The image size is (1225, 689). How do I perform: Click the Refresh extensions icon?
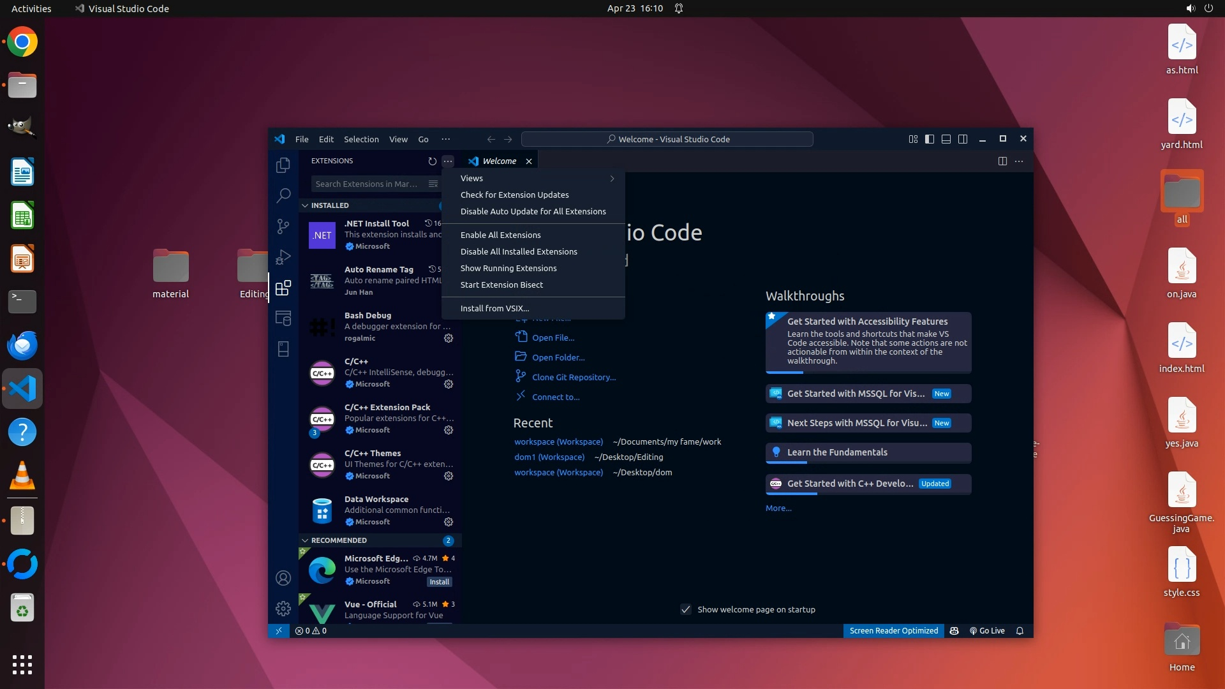pyautogui.click(x=432, y=161)
